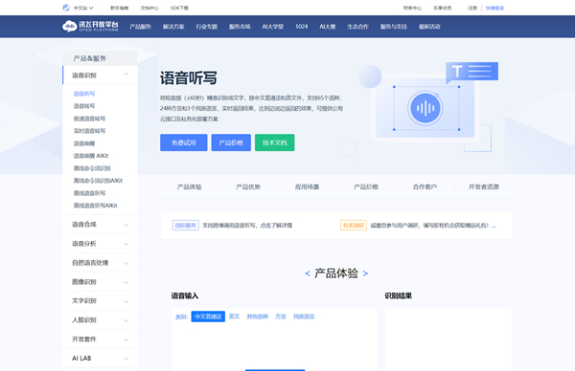The image size is (575, 371).
Task: Open the 新手指南 link
Action: pyautogui.click(x=120, y=8)
